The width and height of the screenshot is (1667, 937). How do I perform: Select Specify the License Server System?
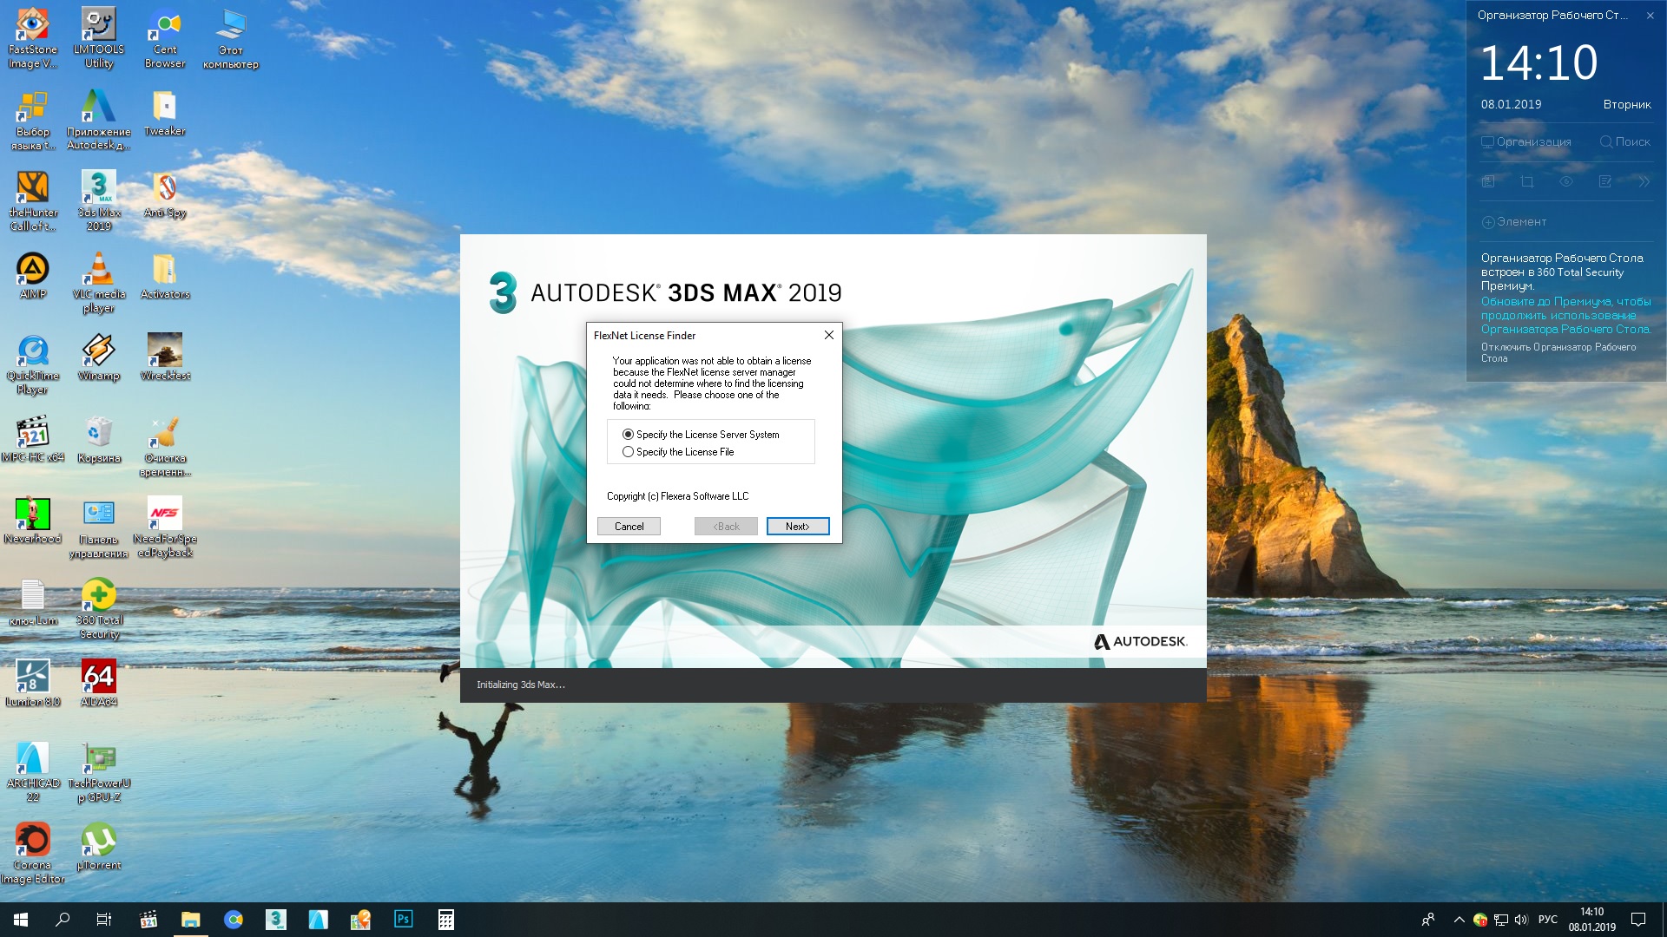click(x=628, y=434)
